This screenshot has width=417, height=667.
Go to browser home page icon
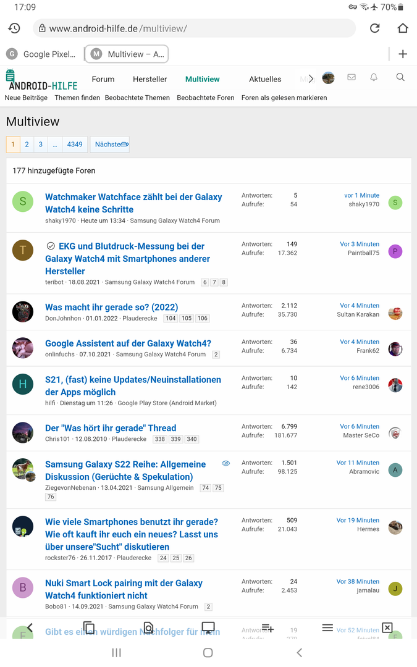pos(403,28)
